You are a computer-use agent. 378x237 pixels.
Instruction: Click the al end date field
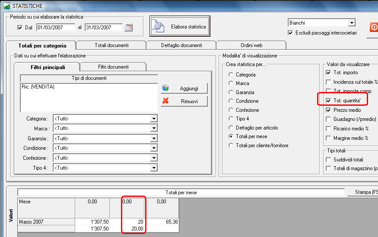[x=104, y=28]
